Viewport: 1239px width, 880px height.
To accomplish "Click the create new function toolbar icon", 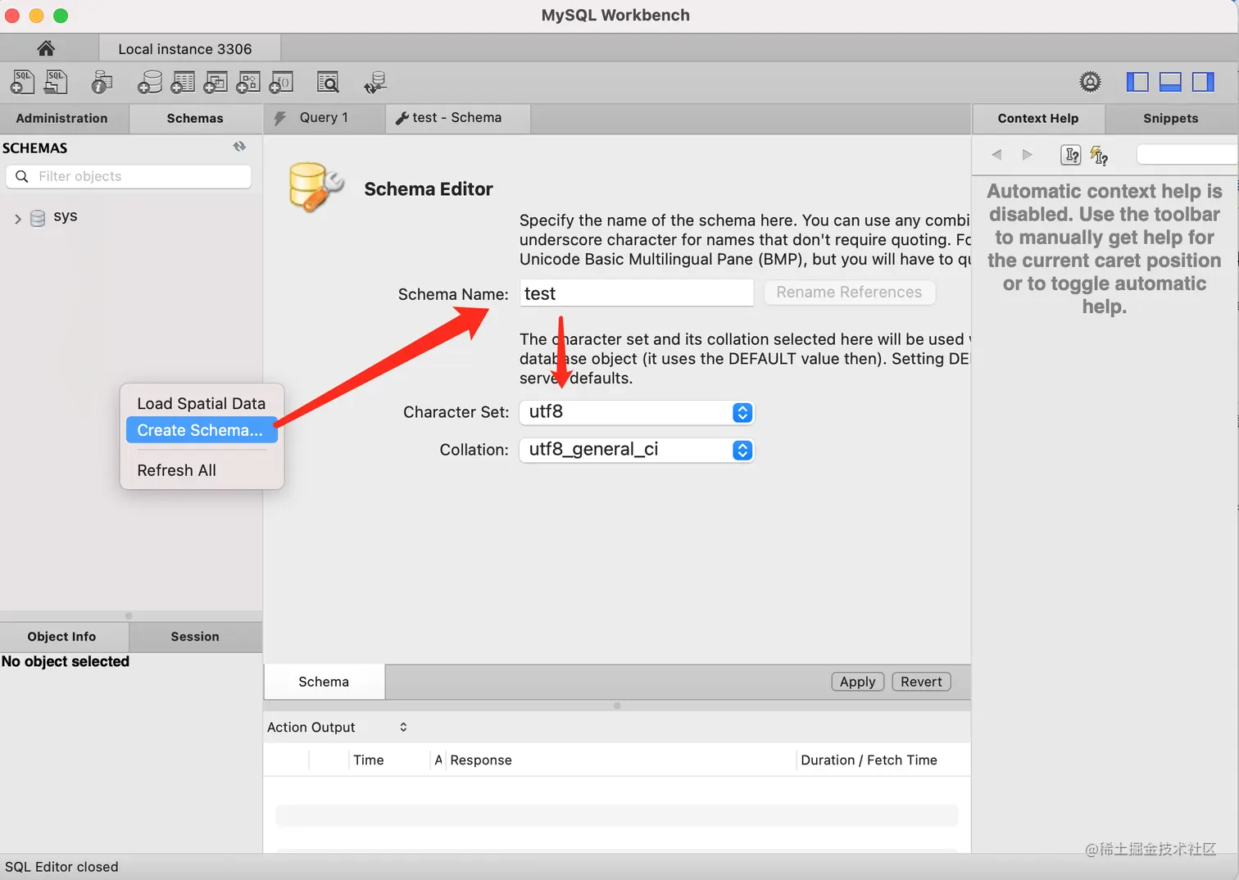I will (281, 82).
